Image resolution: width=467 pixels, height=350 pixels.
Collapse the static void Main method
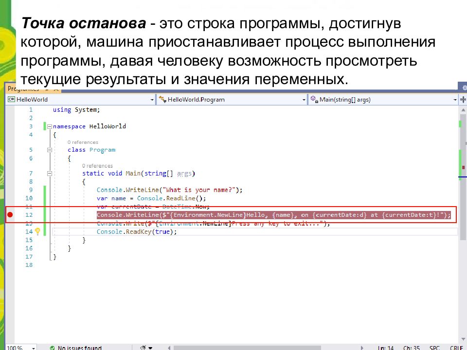[49, 174]
